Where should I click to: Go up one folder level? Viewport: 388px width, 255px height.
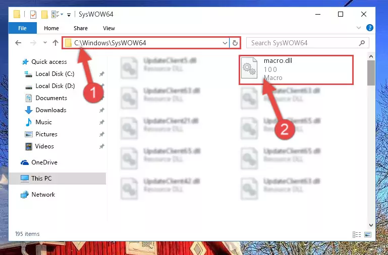coord(55,43)
